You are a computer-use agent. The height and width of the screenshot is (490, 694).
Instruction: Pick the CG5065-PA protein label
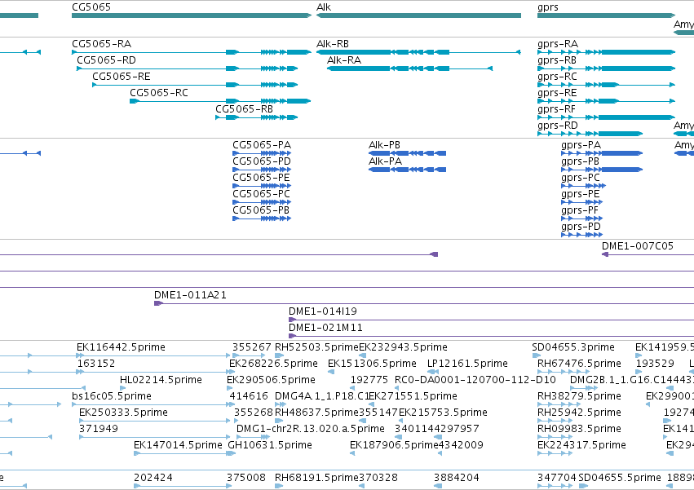click(262, 145)
